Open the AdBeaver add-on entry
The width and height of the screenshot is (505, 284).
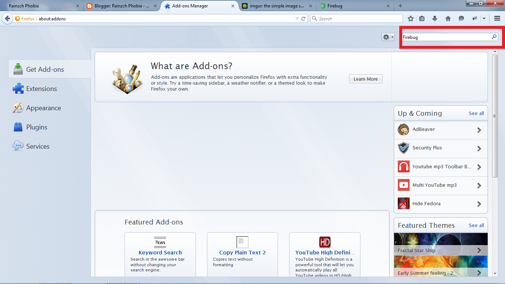coord(441,130)
